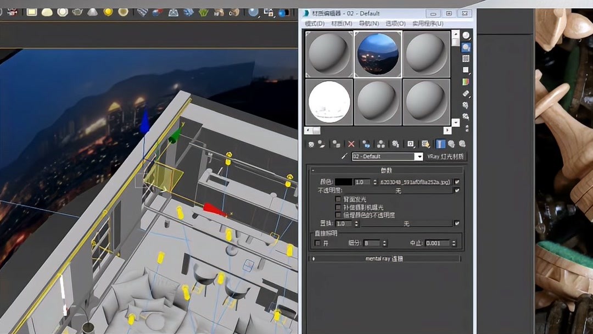This screenshot has height=334, width=593.
Task: Enable the 背面发光 checkbox
Action: (x=338, y=199)
